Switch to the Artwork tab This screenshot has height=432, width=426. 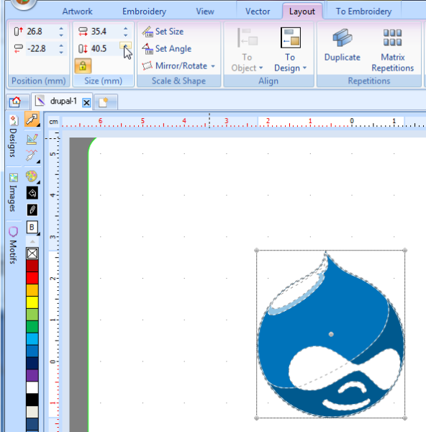click(x=78, y=12)
